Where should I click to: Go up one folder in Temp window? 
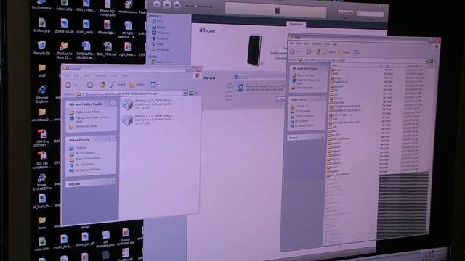pos(318,52)
